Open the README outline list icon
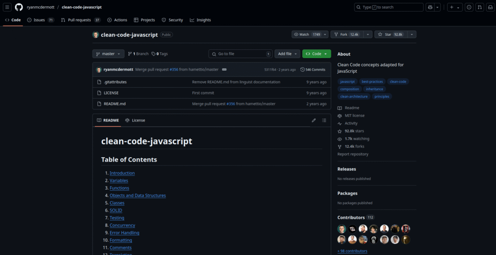The width and height of the screenshot is (496, 255). click(x=324, y=120)
